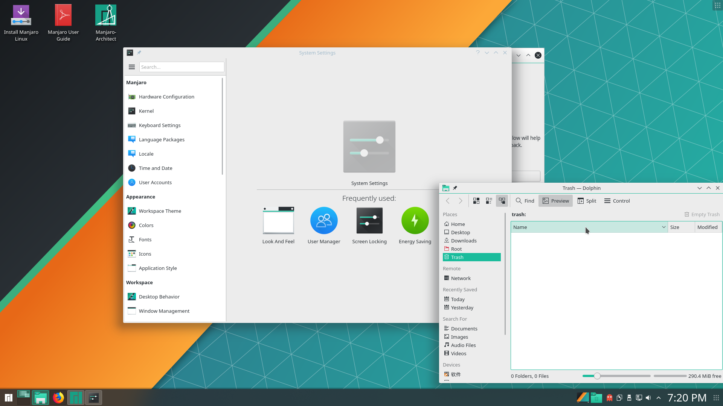Switch Dolphin to Compact view mode

coord(489,201)
